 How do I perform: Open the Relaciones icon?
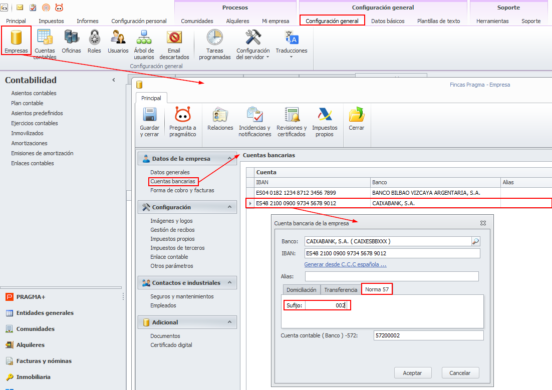(x=220, y=119)
